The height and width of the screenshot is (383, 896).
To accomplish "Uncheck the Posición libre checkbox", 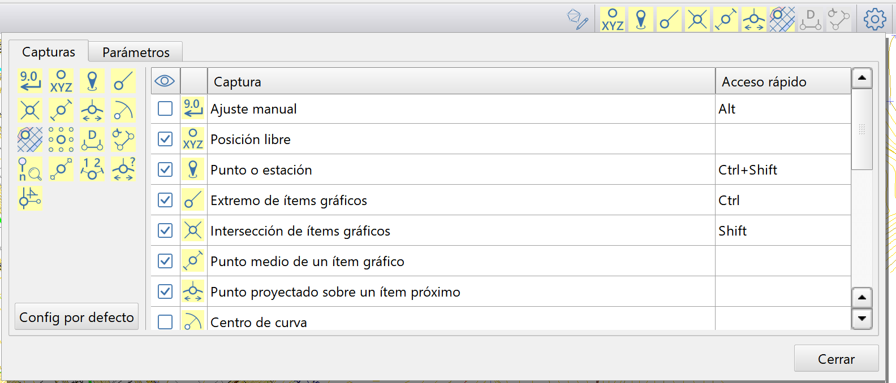I will click(x=165, y=139).
